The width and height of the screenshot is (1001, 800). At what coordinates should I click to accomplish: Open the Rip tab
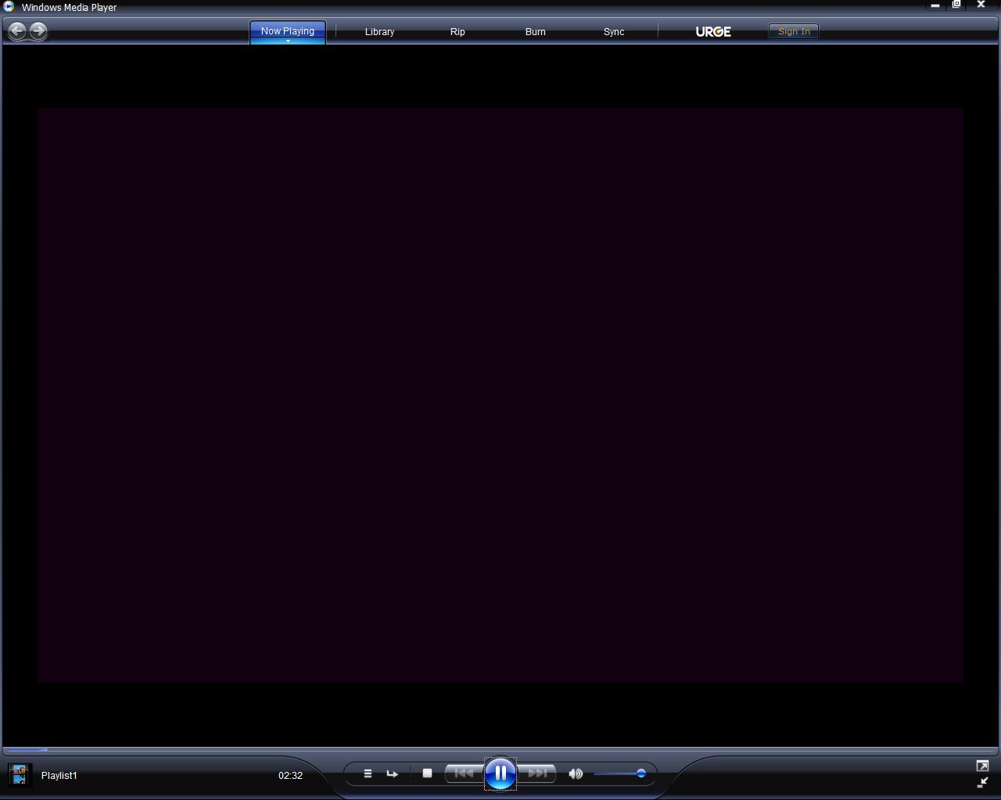[457, 31]
